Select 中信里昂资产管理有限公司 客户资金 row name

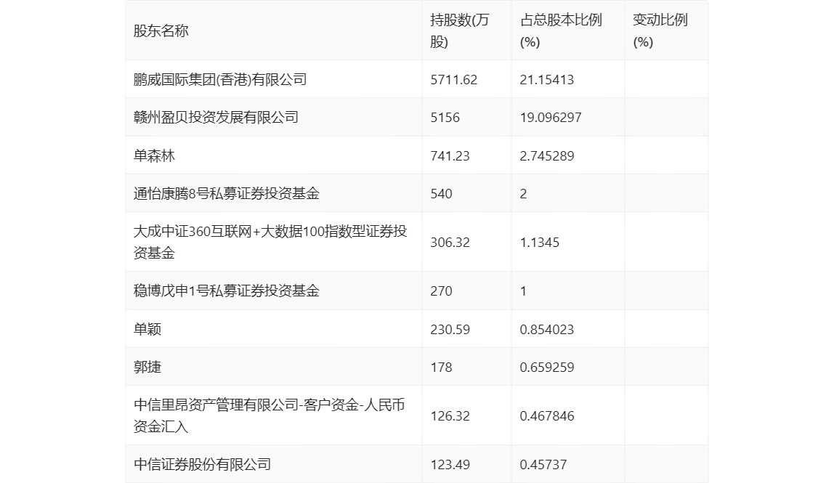(269, 415)
